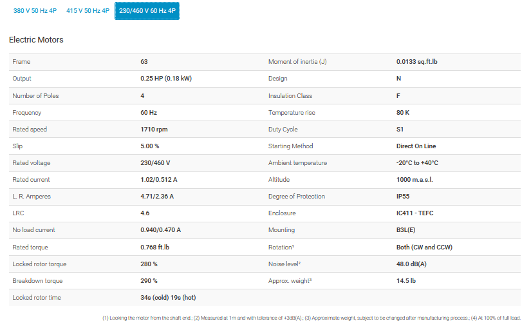Click the Degree of Protection value IP55

click(x=404, y=196)
